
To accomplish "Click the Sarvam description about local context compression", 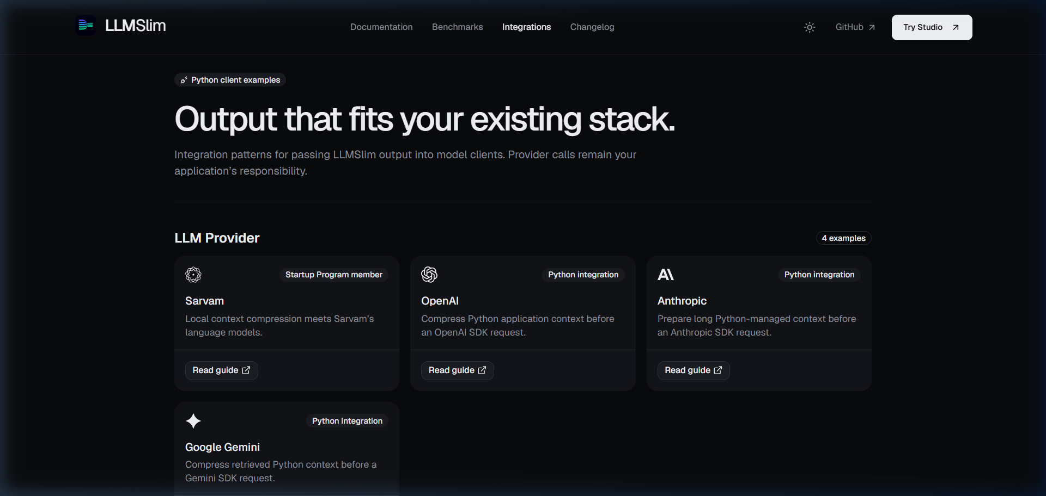I will tap(279, 325).
